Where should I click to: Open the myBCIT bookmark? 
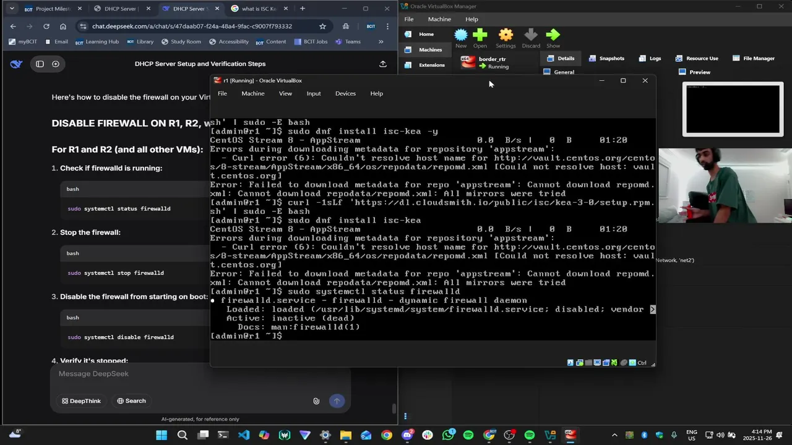tap(23, 41)
